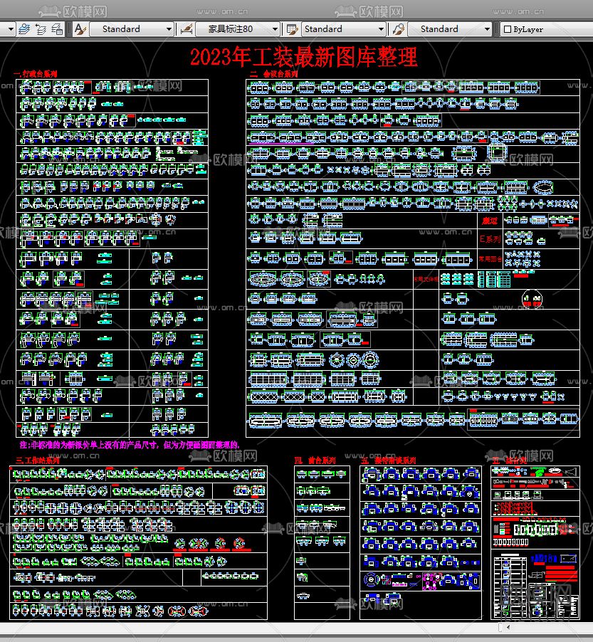Click the horizontal scrollbar left arrow

508,628
